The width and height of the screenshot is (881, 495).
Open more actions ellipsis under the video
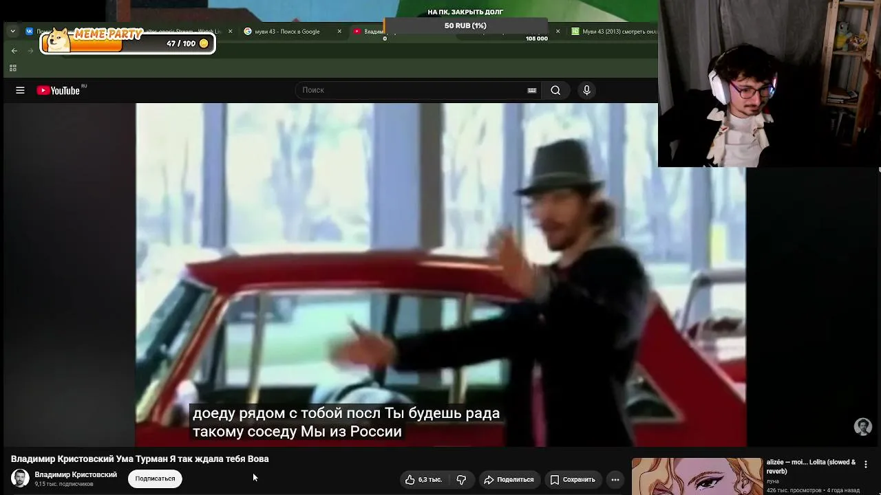pos(615,479)
